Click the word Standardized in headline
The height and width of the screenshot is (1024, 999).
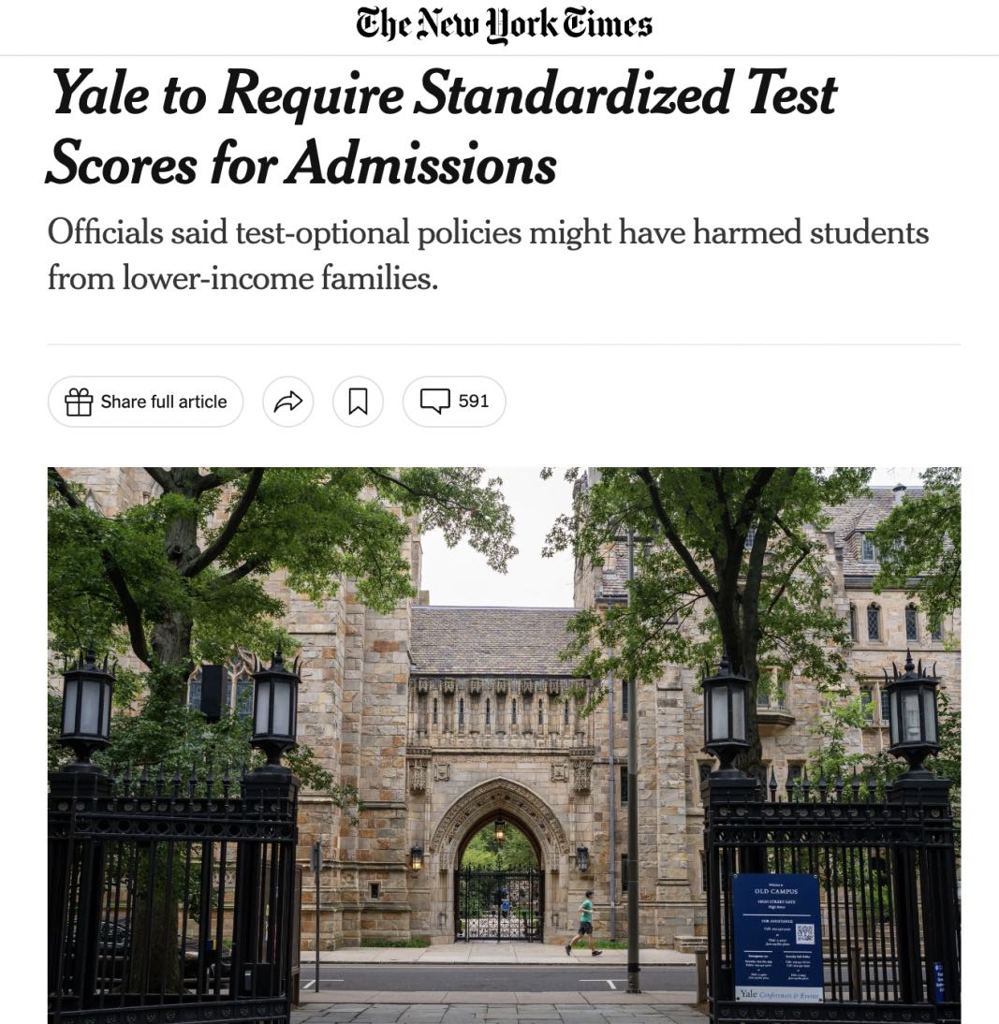pyautogui.click(x=572, y=94)
